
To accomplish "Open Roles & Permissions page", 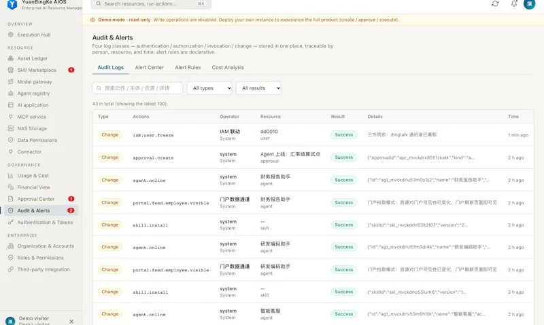I will pyautogui.click(x=41, y=258).
